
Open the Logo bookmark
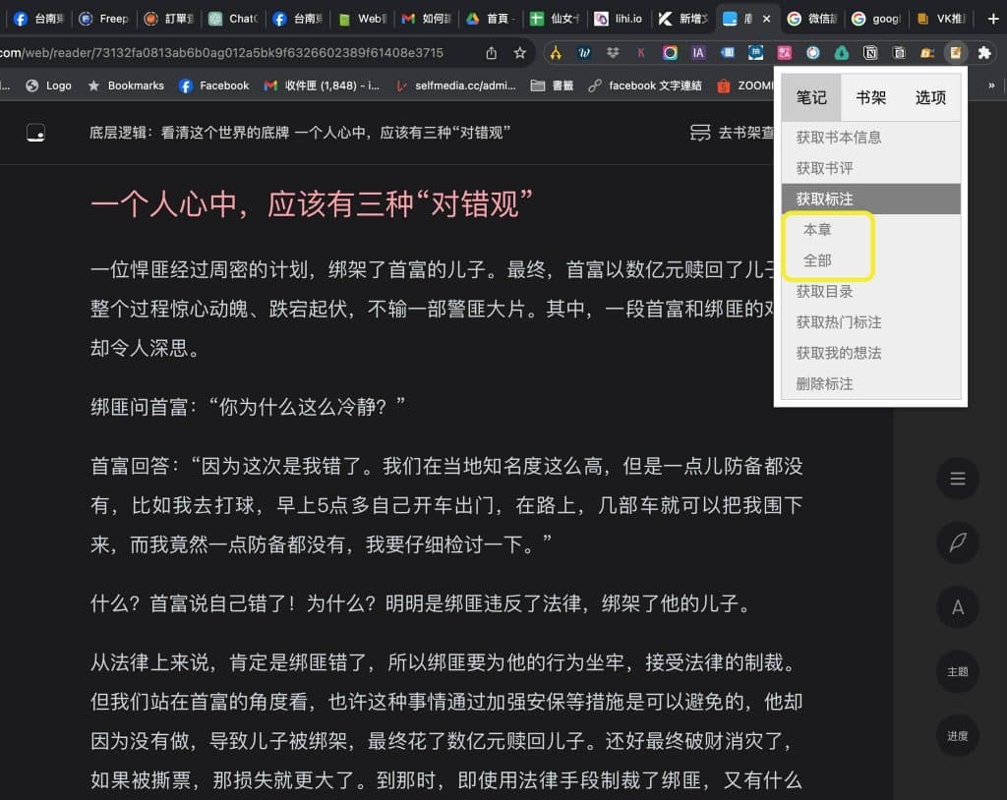(48, 85)
